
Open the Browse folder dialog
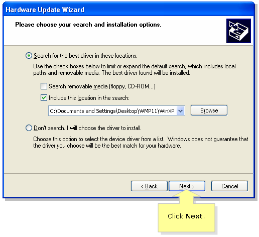pos(209,110)
